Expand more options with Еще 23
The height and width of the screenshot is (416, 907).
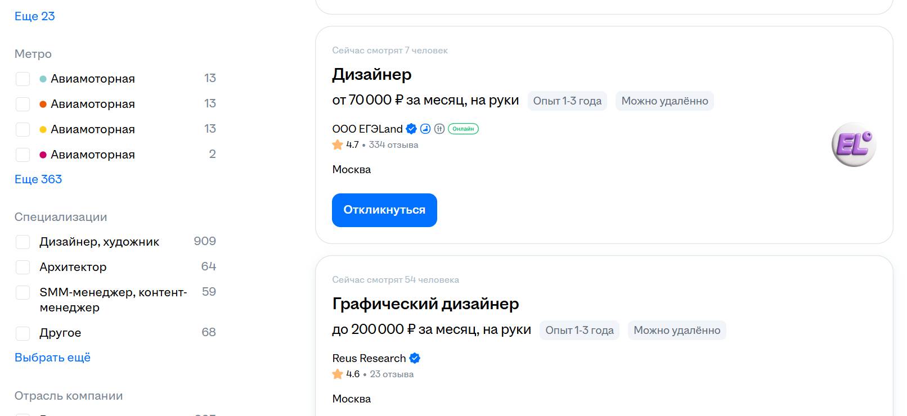[x=34, y=16]
